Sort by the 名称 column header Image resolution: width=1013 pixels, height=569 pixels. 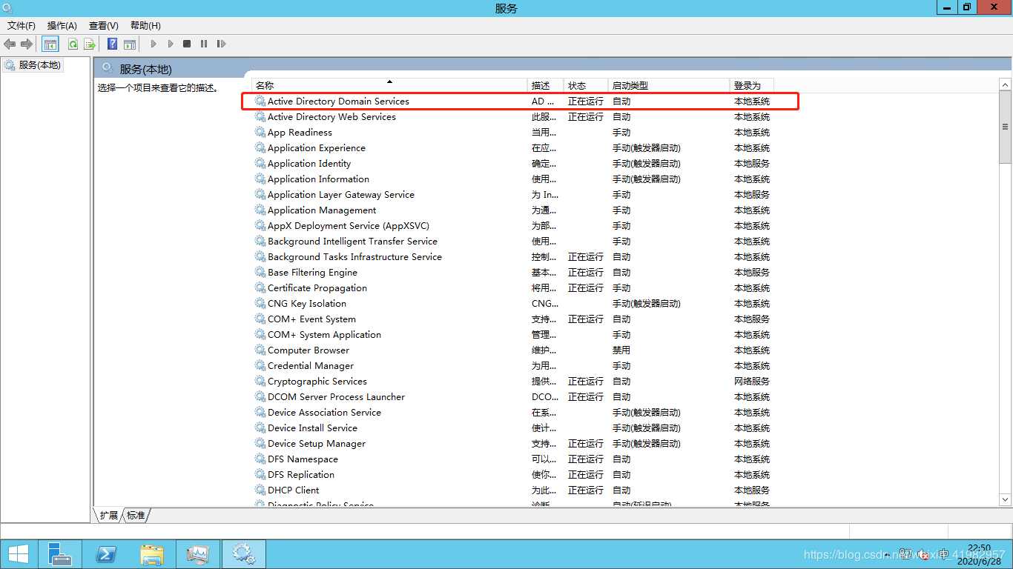(x=389, y=85)
